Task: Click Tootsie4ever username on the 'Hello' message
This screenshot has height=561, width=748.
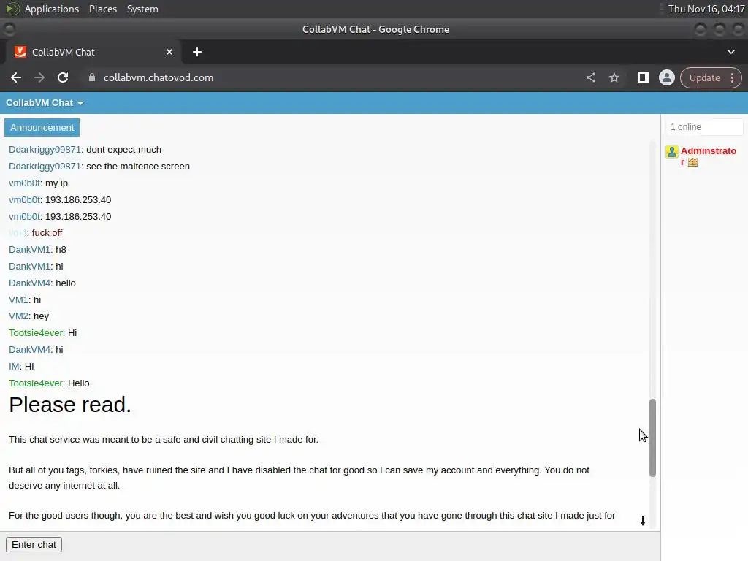Action: tap(36, 383)
